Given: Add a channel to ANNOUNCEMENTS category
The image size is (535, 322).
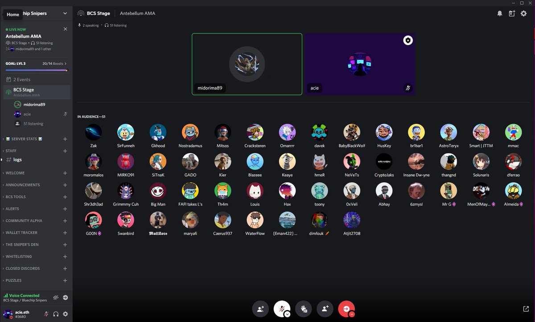Looking at the screenshot, I should [65, 185].
